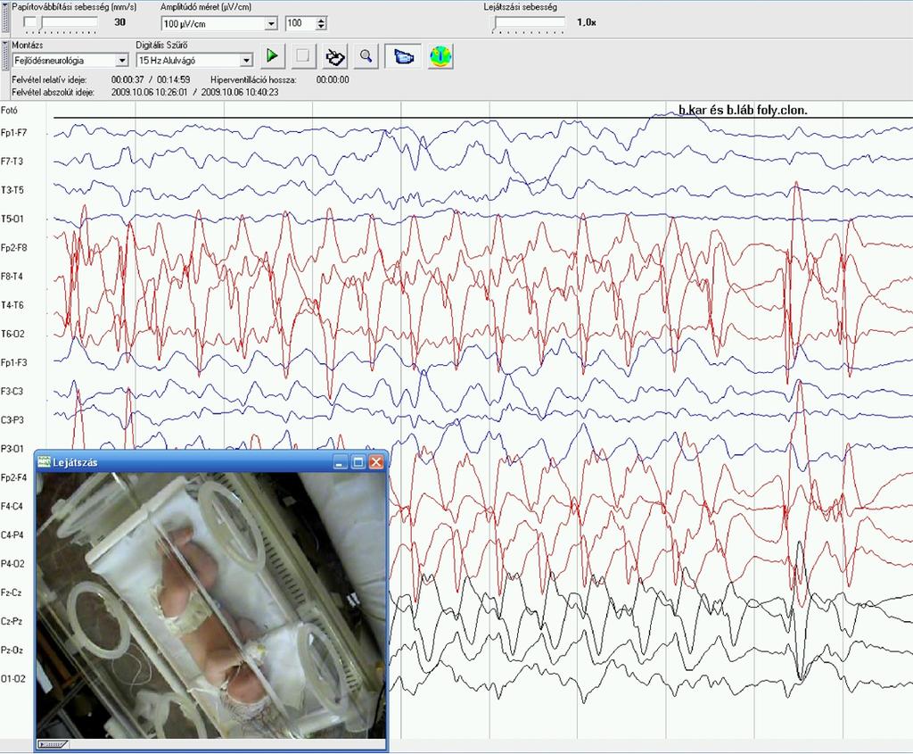Select the Fp1-F7 channel label
Viewport: 913px width, 754px height.
(x=14, y=133)
